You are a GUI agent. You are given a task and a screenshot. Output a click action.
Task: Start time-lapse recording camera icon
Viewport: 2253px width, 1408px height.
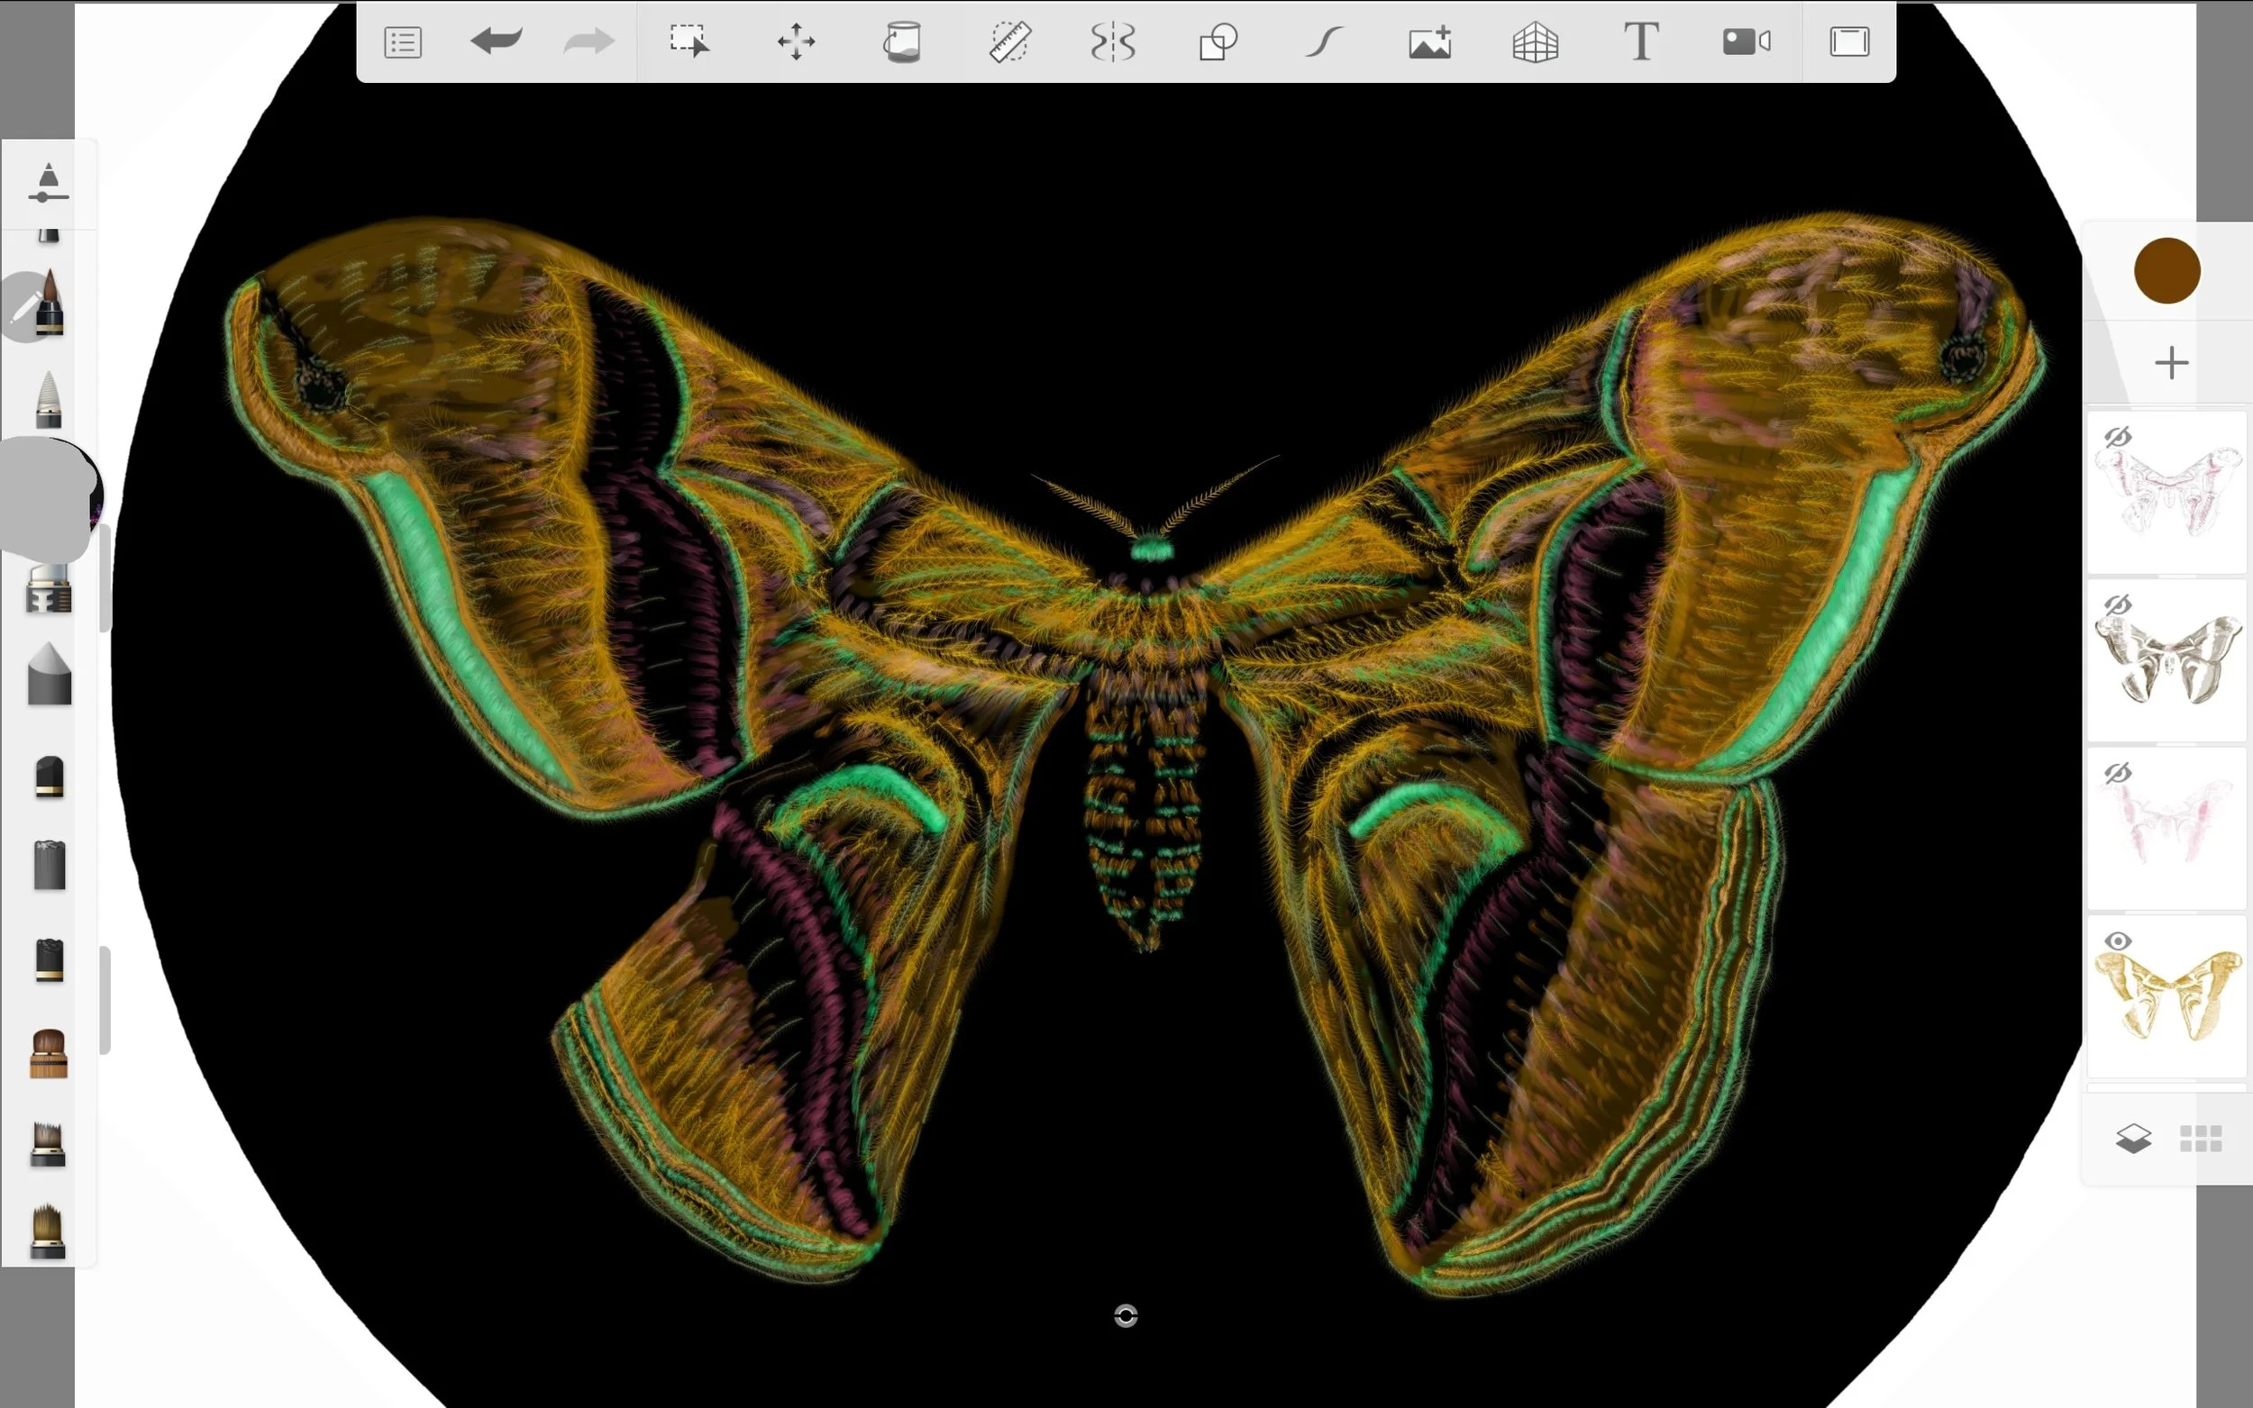[x=1747, y=42]
